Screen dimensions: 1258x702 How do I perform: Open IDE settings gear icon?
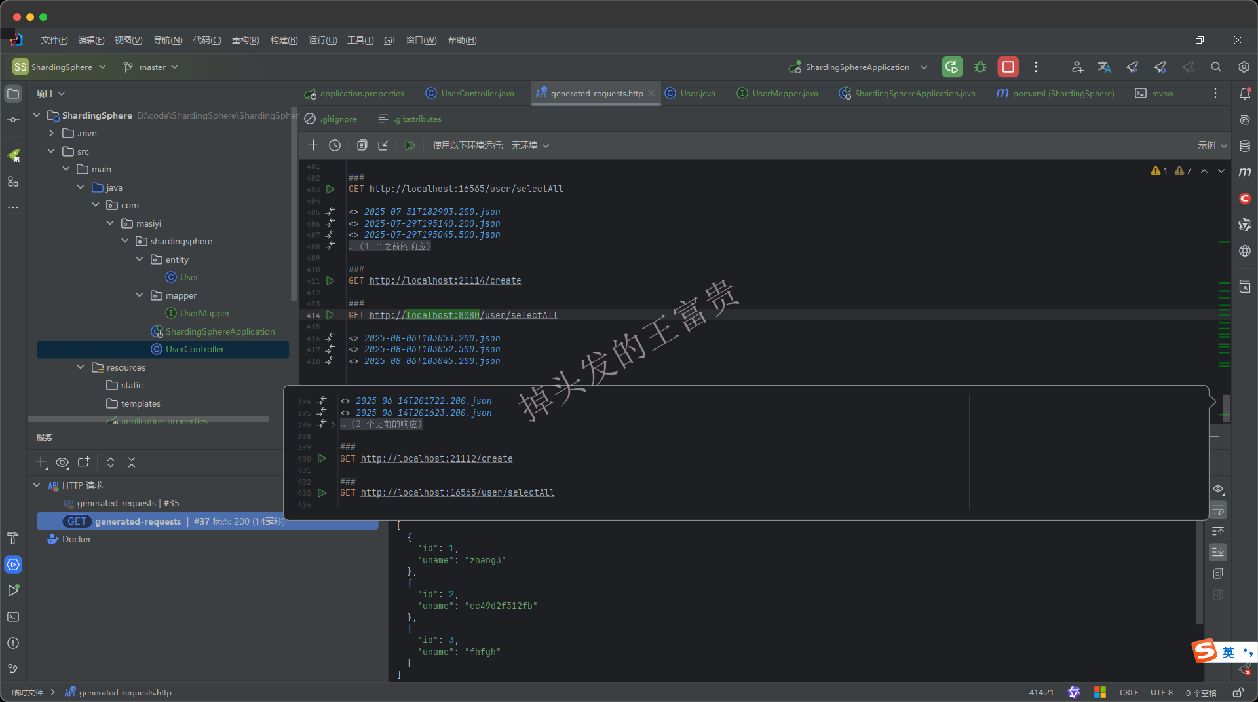coord(1244,67)
